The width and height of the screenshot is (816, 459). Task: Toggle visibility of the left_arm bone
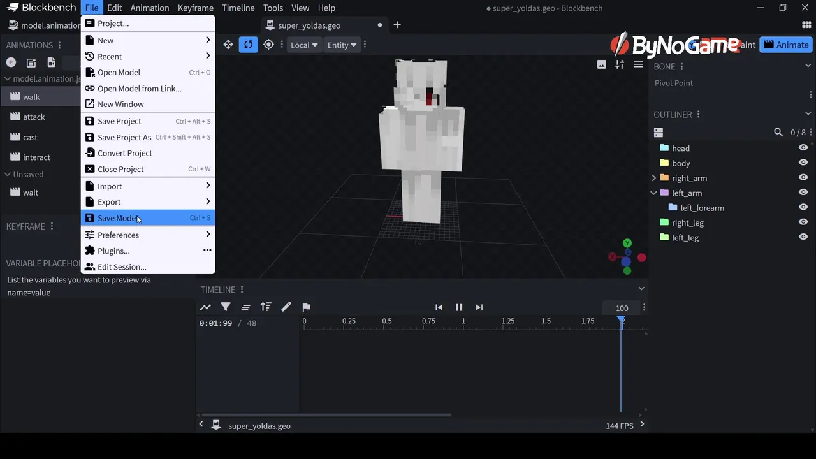click(x=803, y=193)
